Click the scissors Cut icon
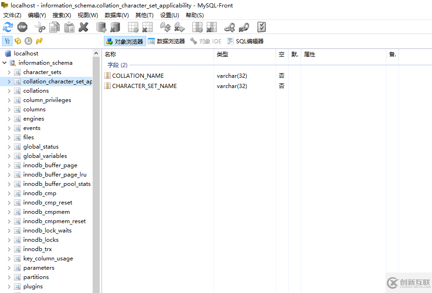Screen dimensions: 432x293 [40, 27]
